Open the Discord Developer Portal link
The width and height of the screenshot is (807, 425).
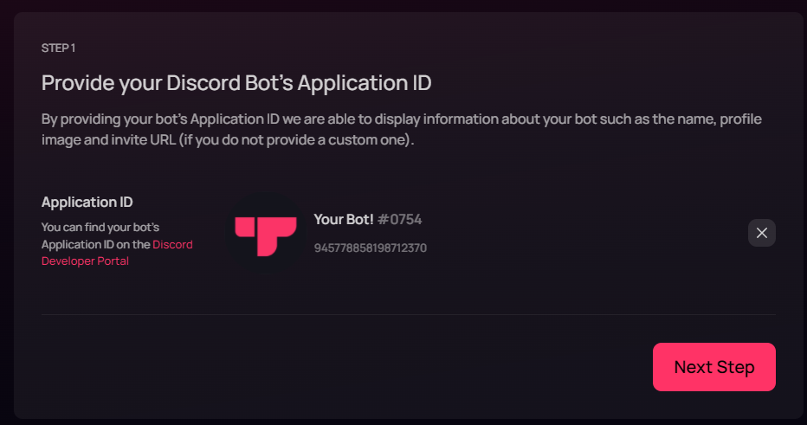(172, 245)
